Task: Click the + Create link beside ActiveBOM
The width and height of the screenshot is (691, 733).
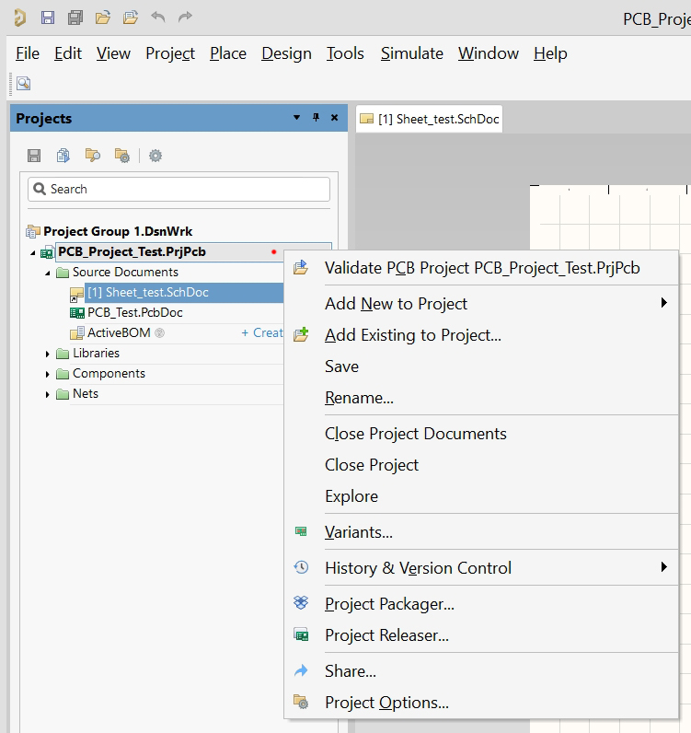Action: tap(262, 332)
